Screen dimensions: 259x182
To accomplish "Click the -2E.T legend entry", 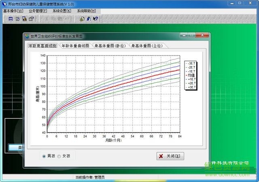I will (191, 67).
